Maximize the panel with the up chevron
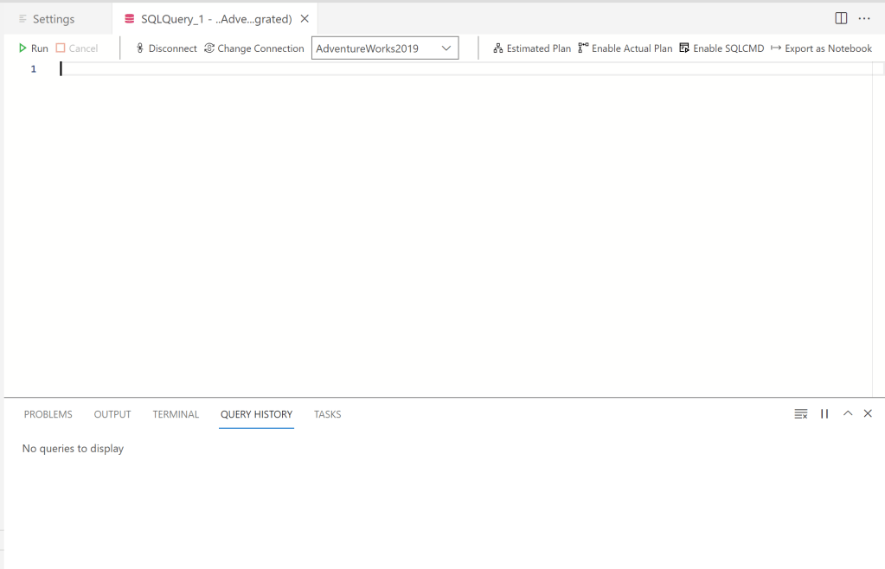This screenshot has width=885, height=569. pyautogui.click(x=848, y=414)
